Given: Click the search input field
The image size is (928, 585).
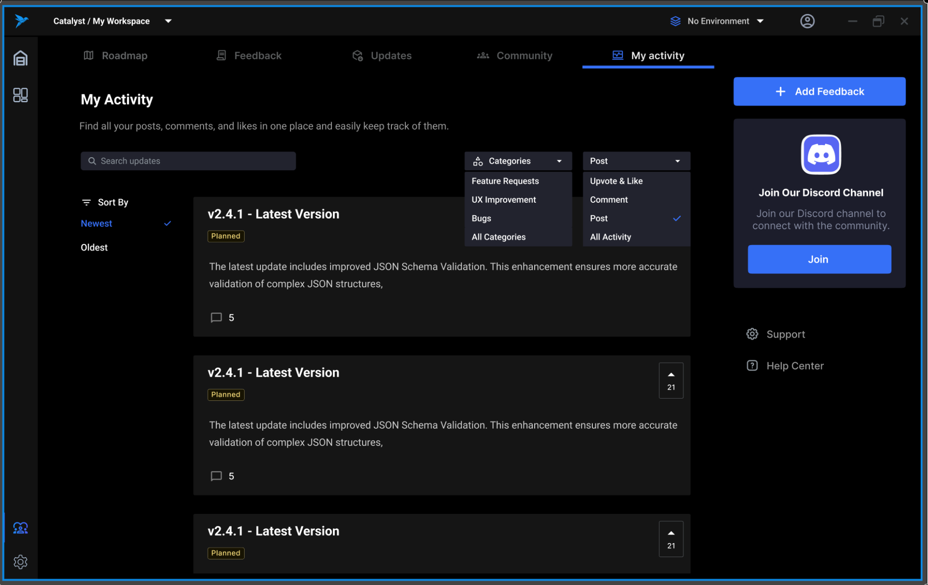Looking at the screenshot, I should [x=189, y=160].
